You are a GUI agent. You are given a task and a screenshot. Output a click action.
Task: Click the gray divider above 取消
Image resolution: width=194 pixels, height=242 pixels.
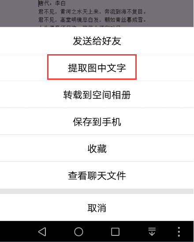pyautogui.click(x=97, y=191)
